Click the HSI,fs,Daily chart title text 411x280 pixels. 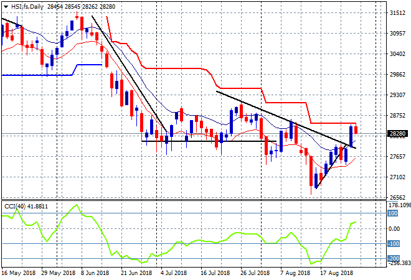click(27, 7)
